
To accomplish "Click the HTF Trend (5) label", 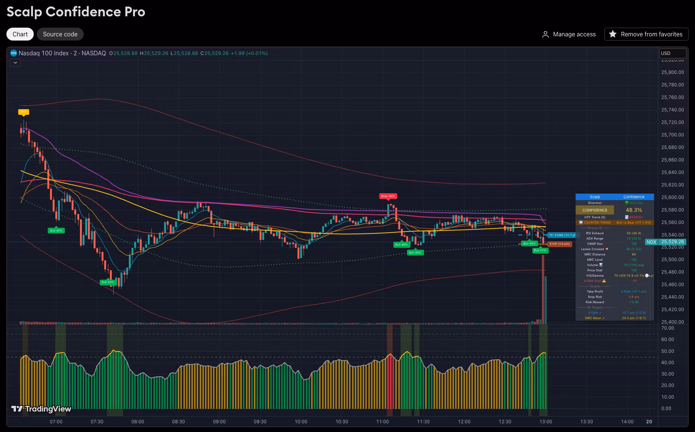I will pyautogui.click(x=595, y=217).
